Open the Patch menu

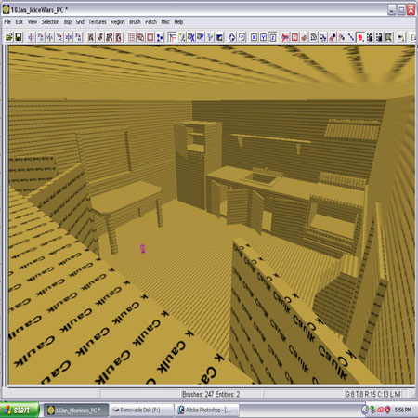tap(150, 22)
